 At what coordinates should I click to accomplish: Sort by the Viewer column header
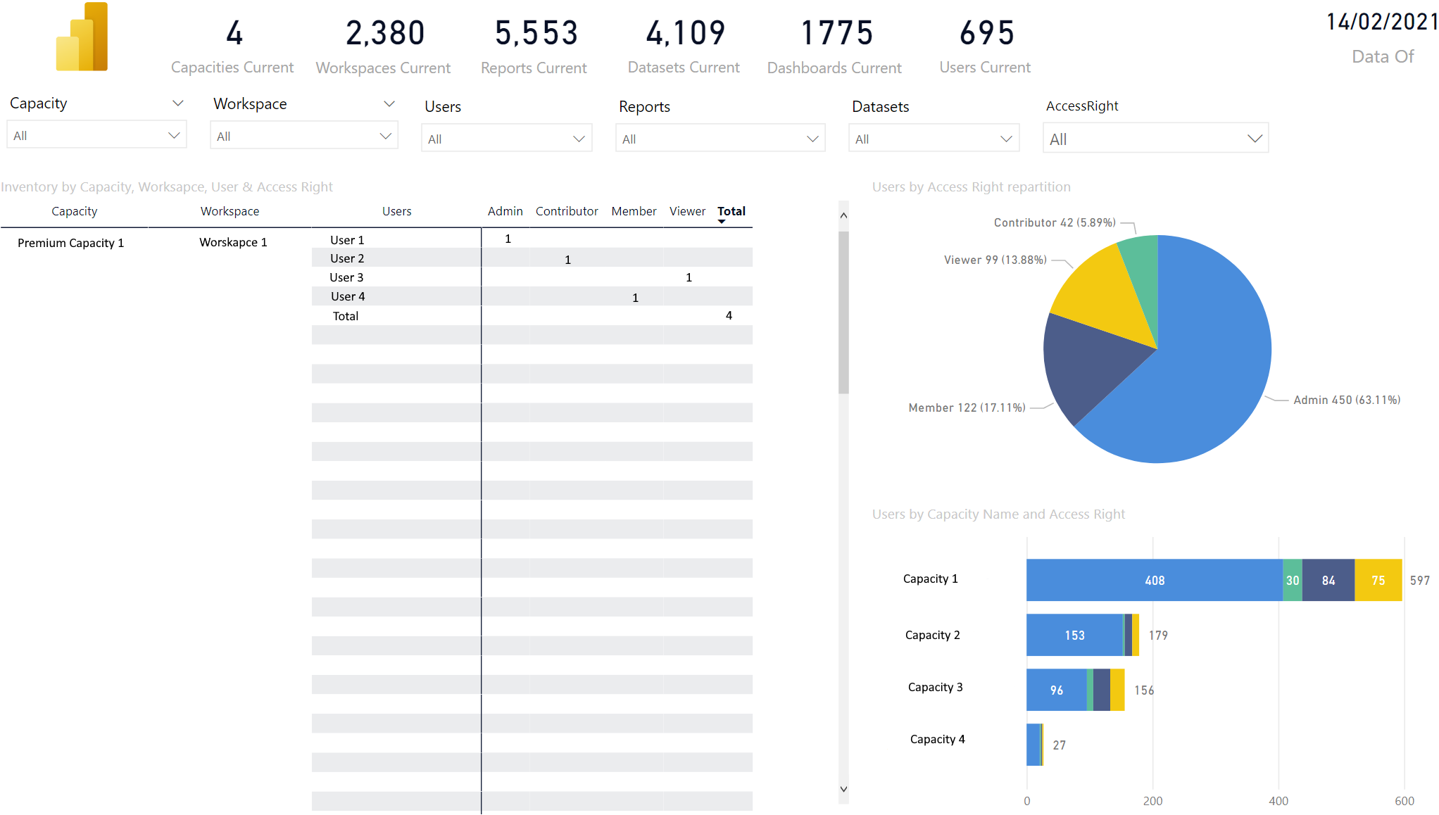(x=687, y=211)
